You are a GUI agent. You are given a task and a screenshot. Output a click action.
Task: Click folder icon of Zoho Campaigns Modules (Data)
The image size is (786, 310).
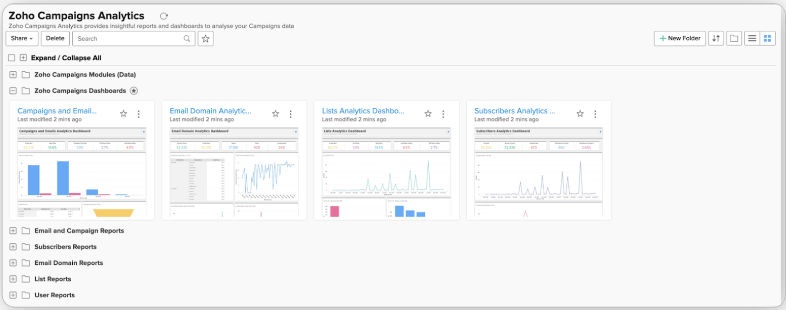[26, 75]
